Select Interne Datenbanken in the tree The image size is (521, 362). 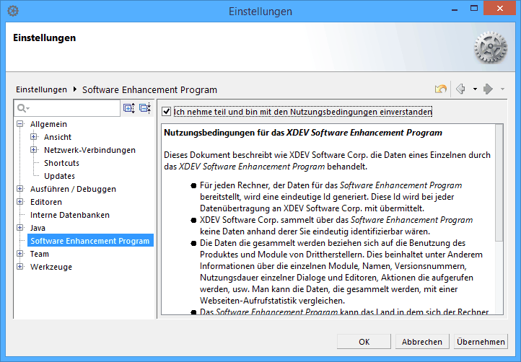point(70,215)
